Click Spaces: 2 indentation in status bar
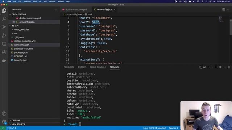 coord(174,128)
